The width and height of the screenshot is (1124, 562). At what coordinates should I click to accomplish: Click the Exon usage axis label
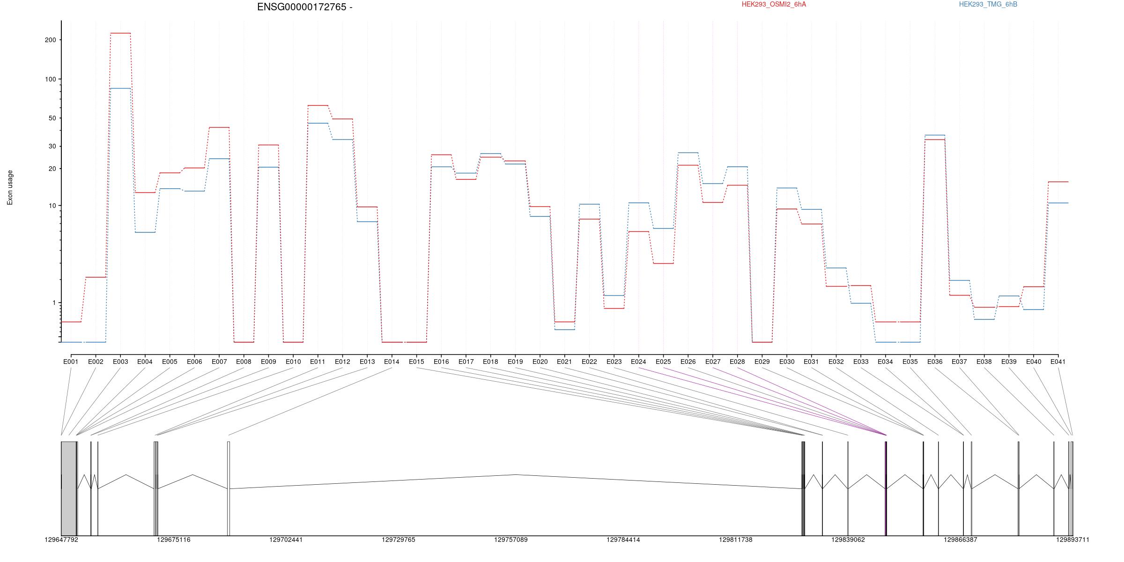click(10, 187)
